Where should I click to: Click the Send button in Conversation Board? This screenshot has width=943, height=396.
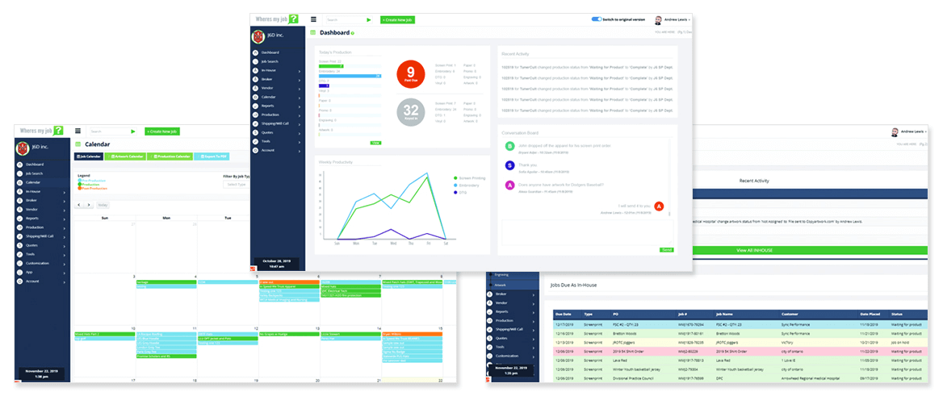[x=666, y=250]
